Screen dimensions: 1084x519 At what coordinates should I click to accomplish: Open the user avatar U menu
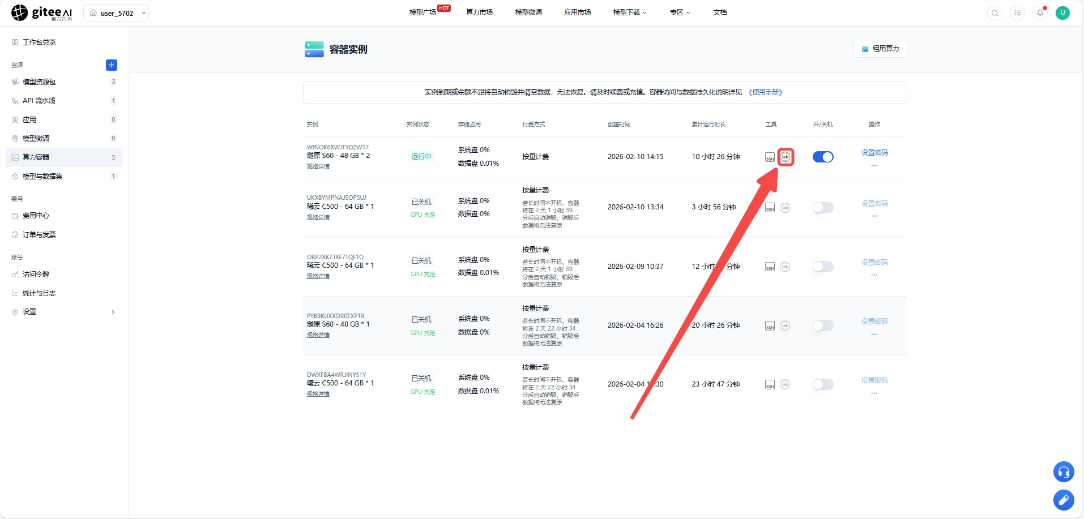[x=1062, y=13]
